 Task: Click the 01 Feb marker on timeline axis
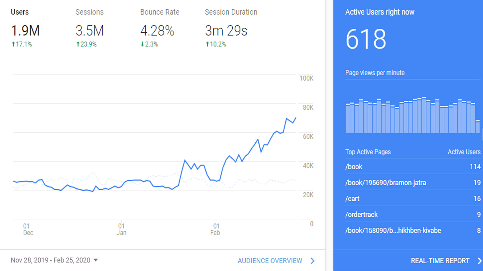216,229
